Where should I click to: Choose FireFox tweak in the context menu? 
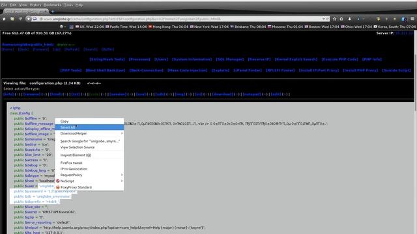tap(89, 163)
